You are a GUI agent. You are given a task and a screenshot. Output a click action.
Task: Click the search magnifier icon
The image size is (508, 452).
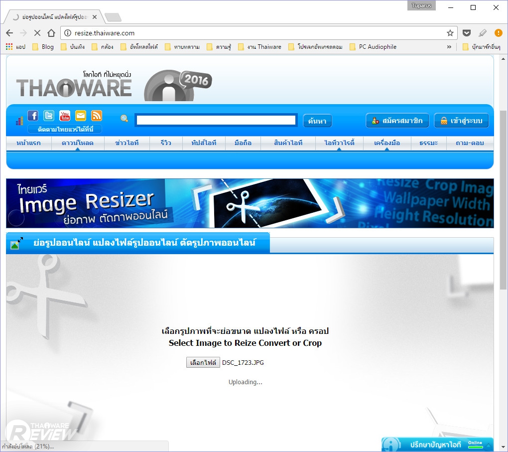pos(124,119)
